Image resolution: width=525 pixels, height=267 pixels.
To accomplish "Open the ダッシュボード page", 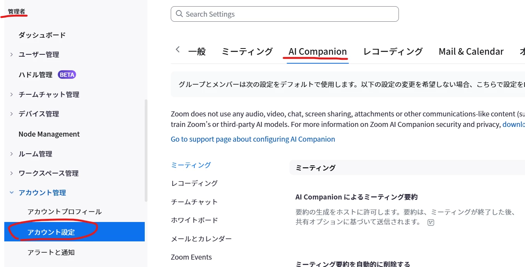I will [x=42, y=35].
